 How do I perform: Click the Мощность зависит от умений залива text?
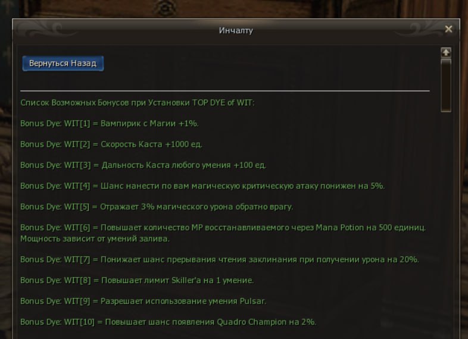click(95, 239)
